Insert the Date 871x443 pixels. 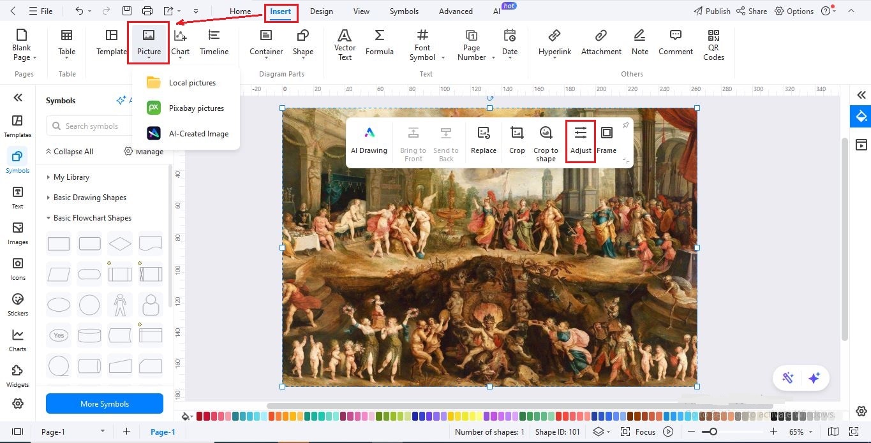pyautogui.click(x=510, y=44)
